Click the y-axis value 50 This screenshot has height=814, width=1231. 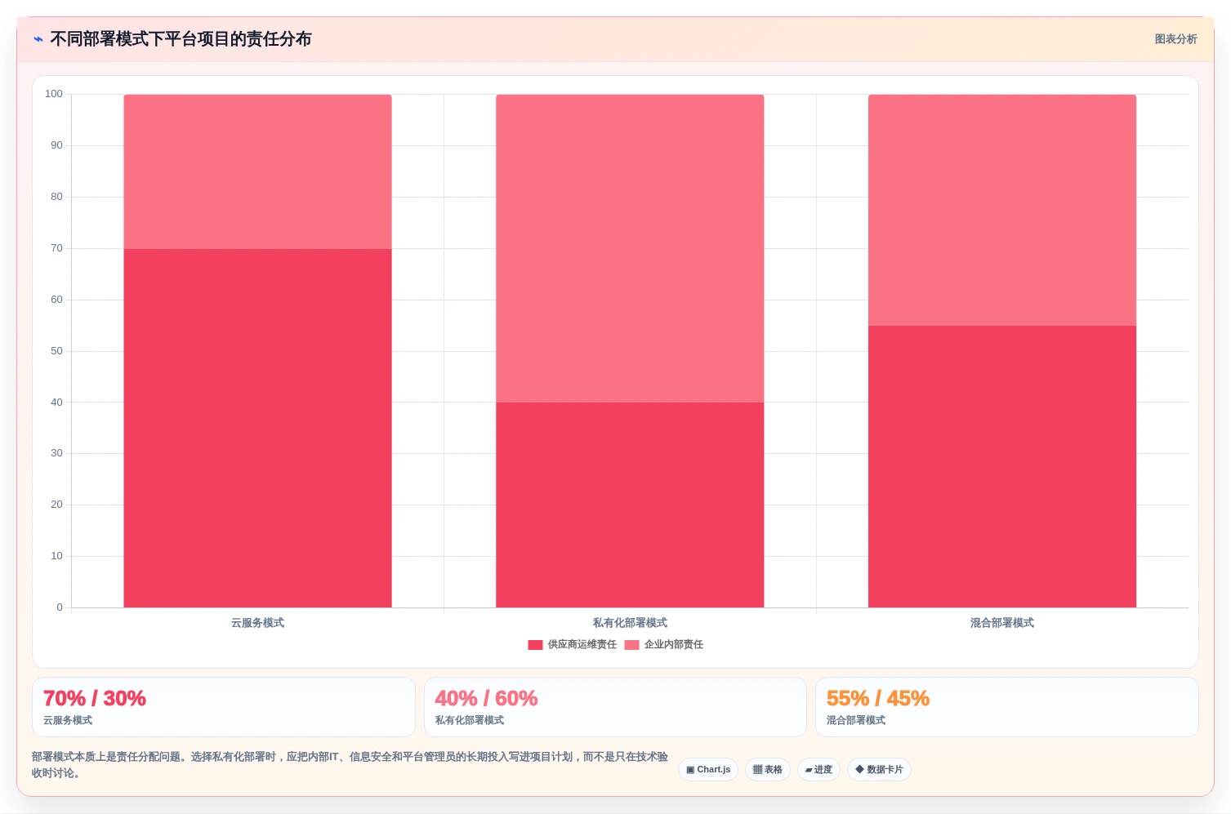click(x=56, y=351)
